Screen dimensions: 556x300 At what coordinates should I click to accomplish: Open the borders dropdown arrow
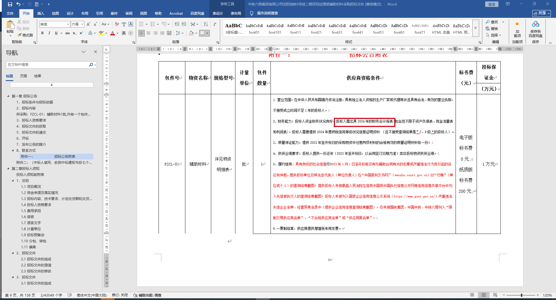[207, 33]
